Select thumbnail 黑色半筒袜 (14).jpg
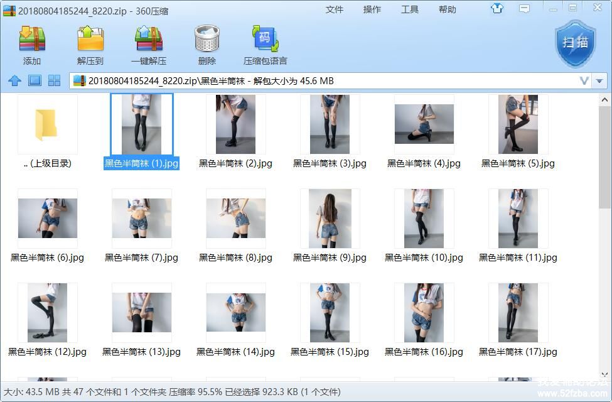This screenshot has width=612, height=402. (236, 312)
